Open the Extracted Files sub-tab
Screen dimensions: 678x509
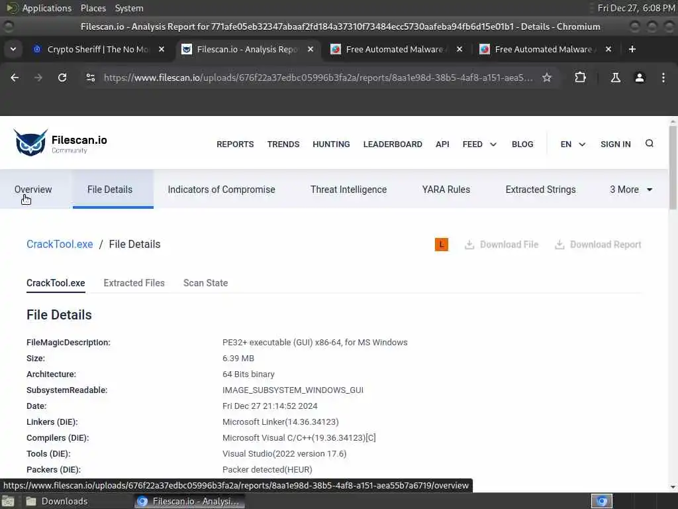tap(134, 282)
